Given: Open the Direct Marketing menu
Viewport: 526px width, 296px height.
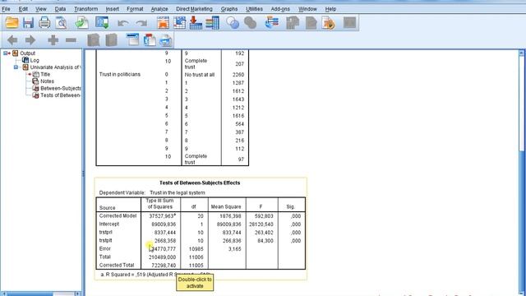Looking at the screenshot, I should pos(194,9).
